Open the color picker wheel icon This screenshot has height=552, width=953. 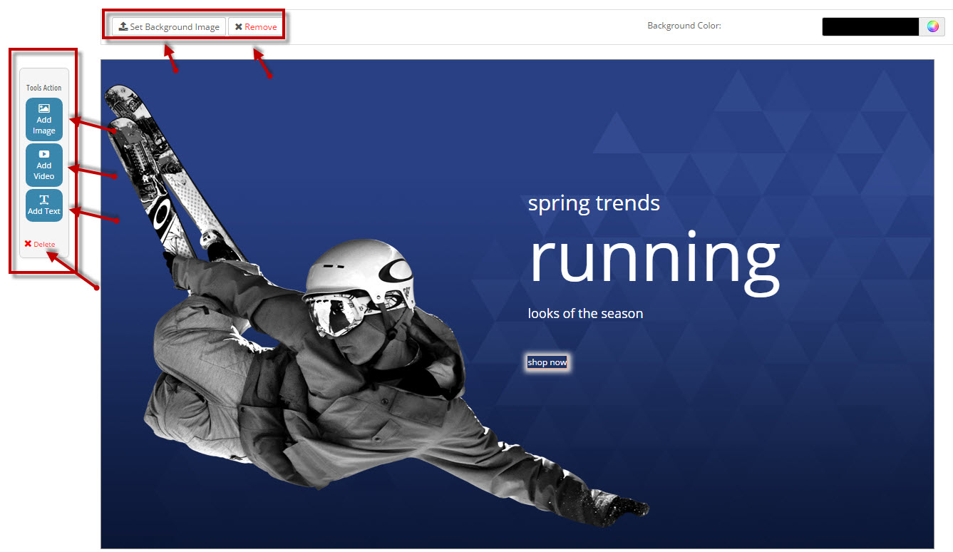pos(932,27)
